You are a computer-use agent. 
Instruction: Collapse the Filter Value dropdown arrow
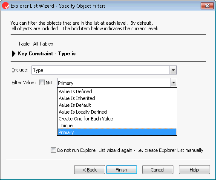(173, 83)
